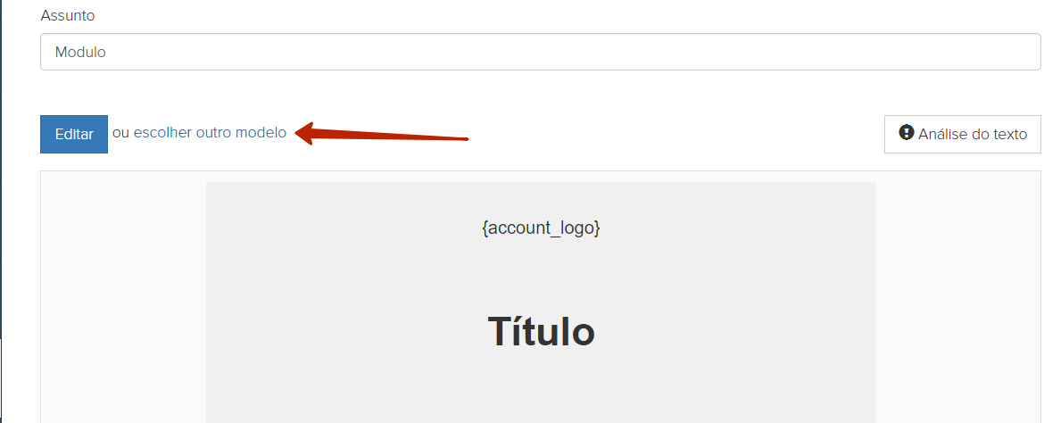Click the red arrow head near the link

306,132
